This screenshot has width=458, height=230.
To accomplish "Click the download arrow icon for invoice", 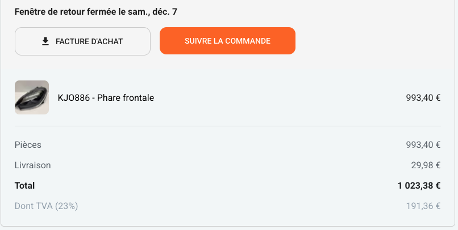I will 45,41.
